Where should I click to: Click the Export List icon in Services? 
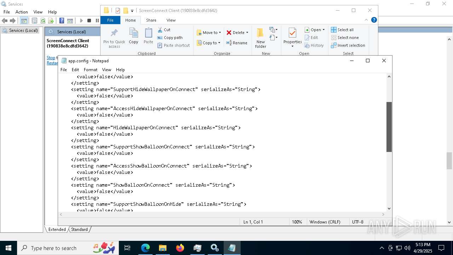click(x=51, y=21)
